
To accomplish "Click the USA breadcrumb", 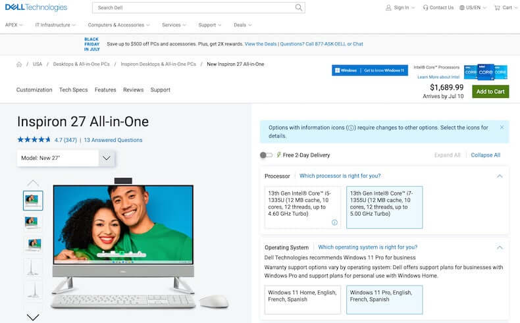I will [38, 64].
